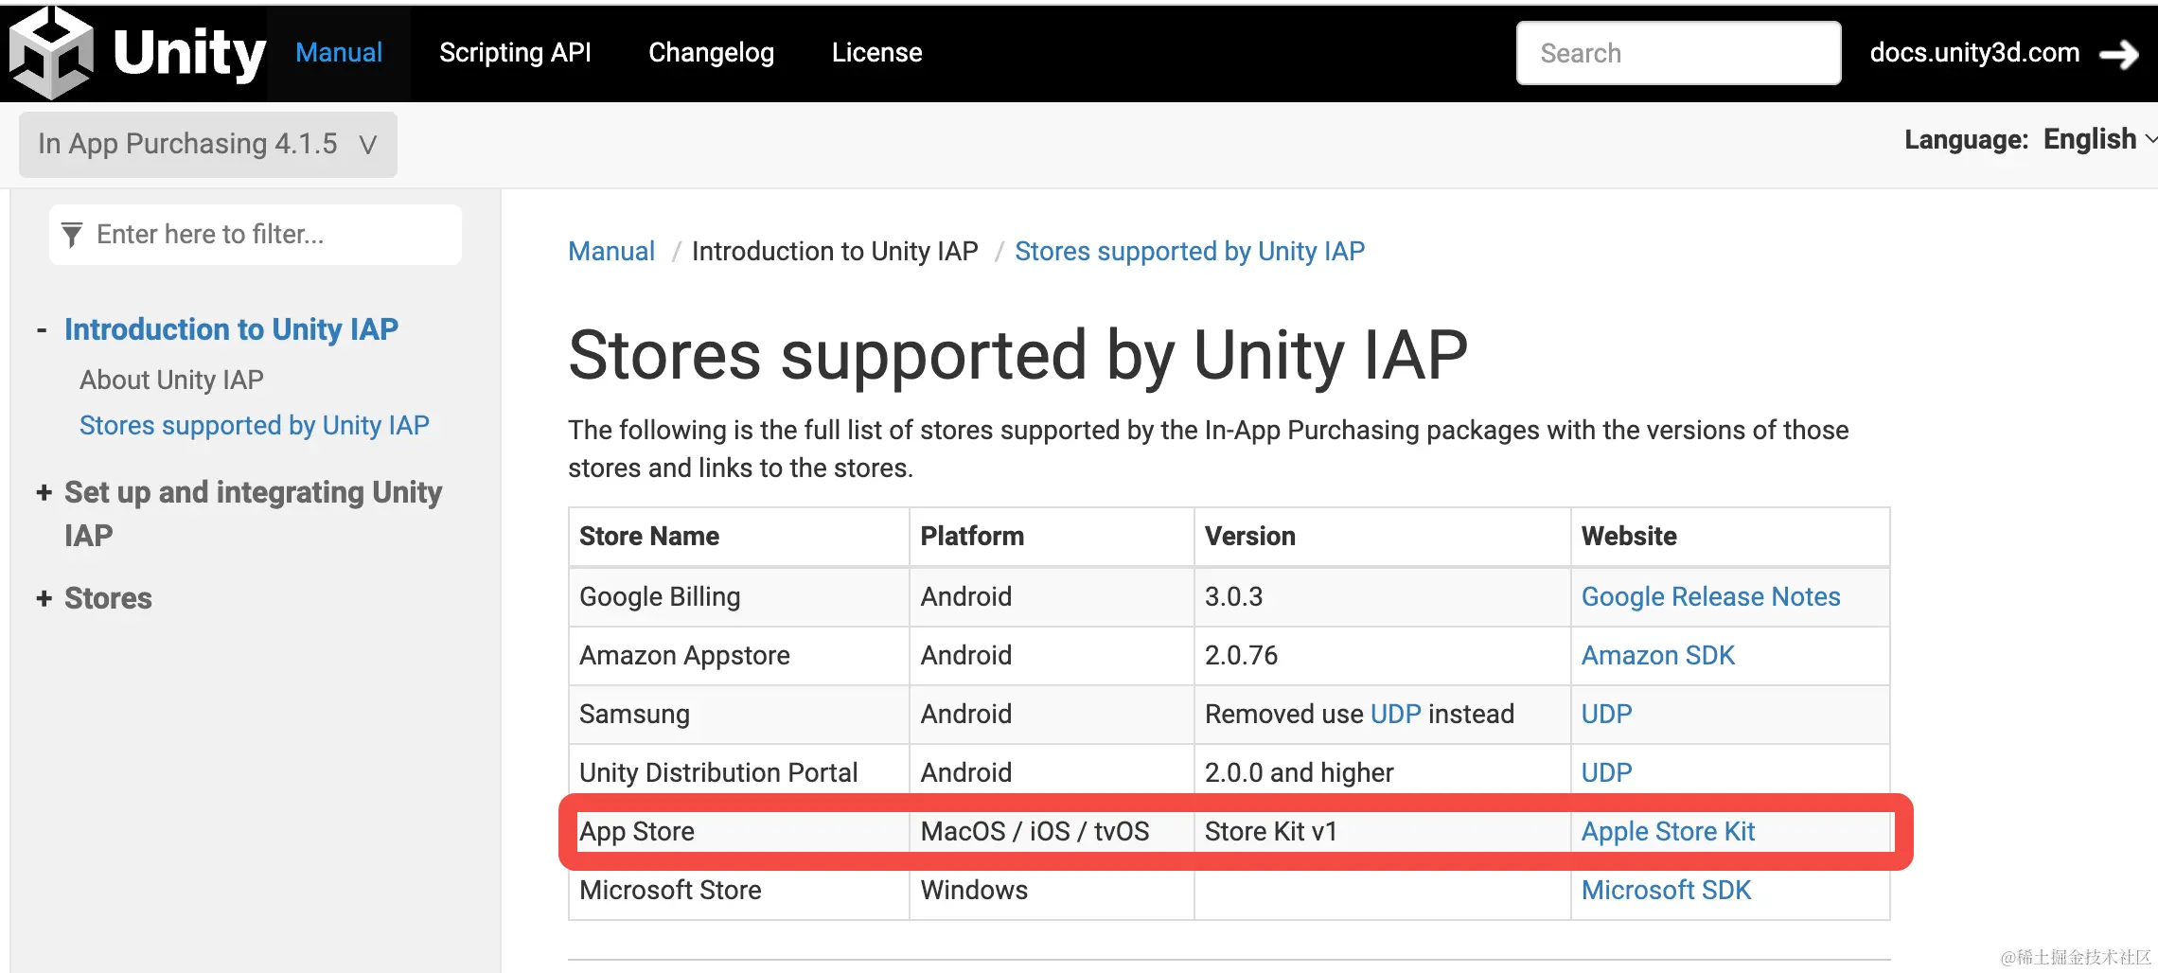Viewport: 2158px width, 973px height.
Task: Click the Store Kit v1 cell
Action: pos(1383,831)
